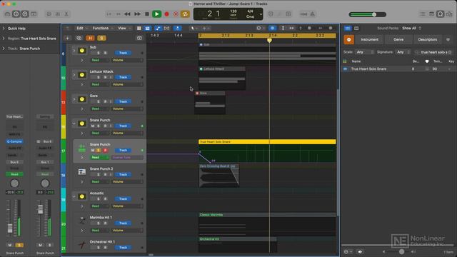457x257 pixels.
Task: Toggle the yellow global Solo S button
Action: click(101, 38)
